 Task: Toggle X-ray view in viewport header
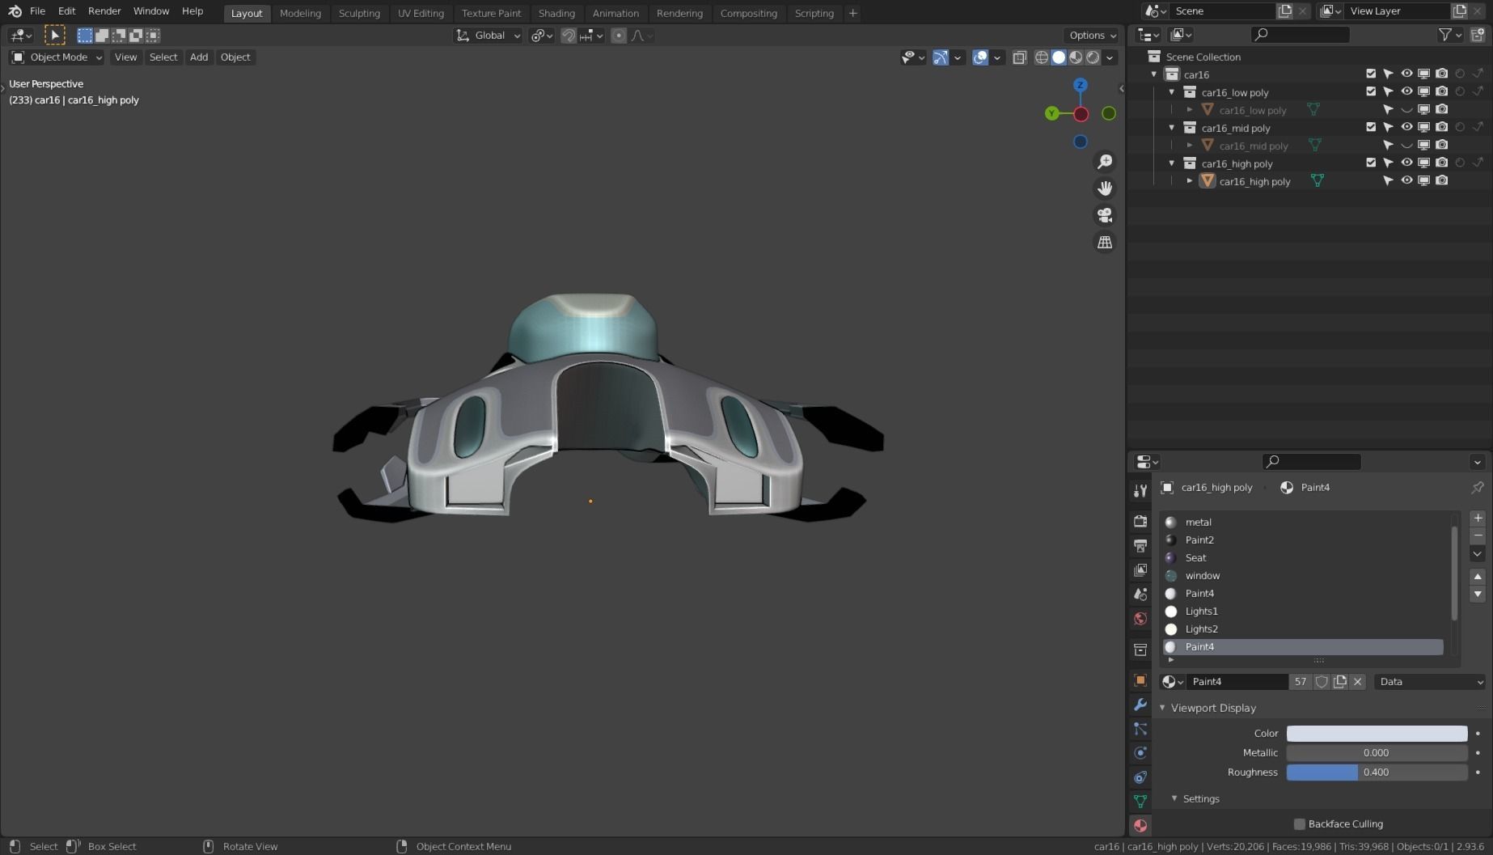[x=1019, y=57]
